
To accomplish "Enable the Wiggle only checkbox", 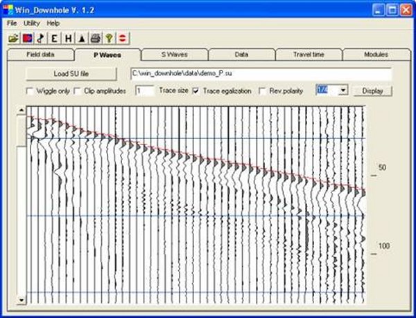I will (x=30, y=91).
